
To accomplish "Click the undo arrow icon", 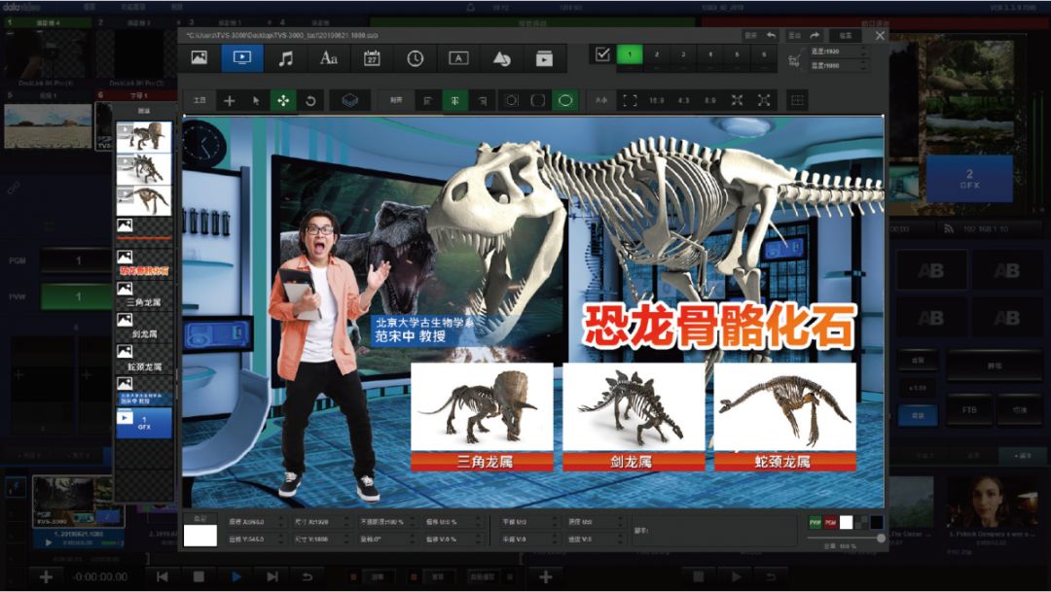I will (771, 35).
